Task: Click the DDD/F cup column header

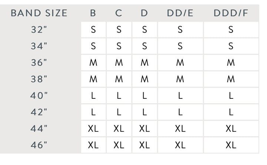Action: tap(231, 13)
